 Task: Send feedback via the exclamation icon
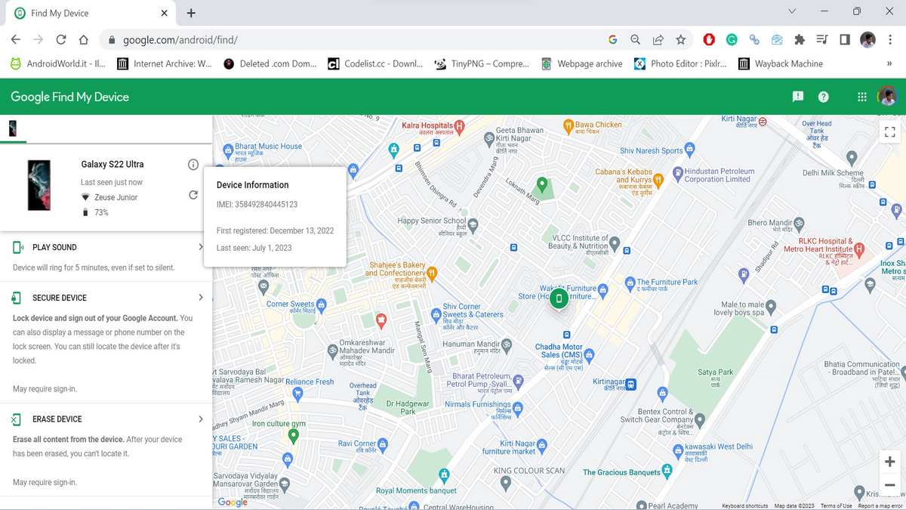pos(797,97)
